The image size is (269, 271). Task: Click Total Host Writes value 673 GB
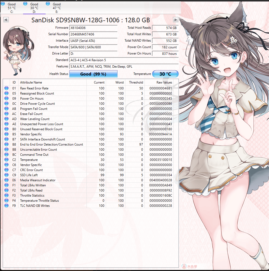click(165, 34)
